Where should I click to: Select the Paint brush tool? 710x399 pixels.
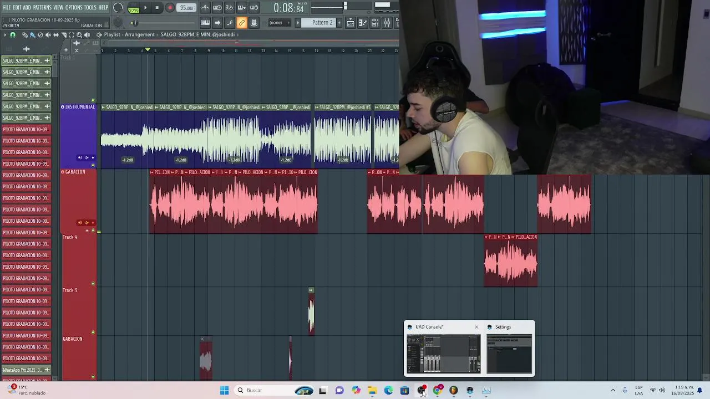[33, 35]
